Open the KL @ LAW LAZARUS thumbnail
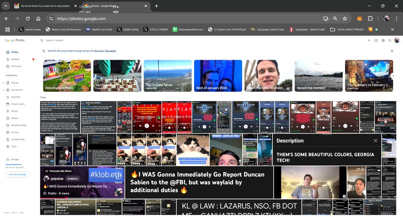The image size is (403, 217). (x=238, y=207)
